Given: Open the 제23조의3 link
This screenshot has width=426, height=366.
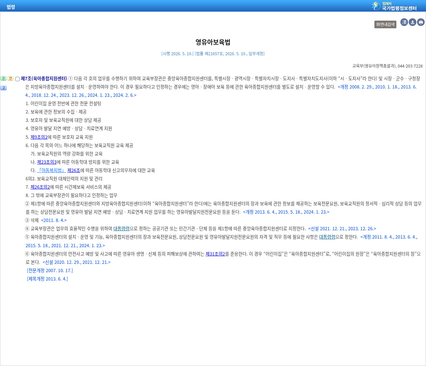Looking at the screenshot, I should click(47, 162).
